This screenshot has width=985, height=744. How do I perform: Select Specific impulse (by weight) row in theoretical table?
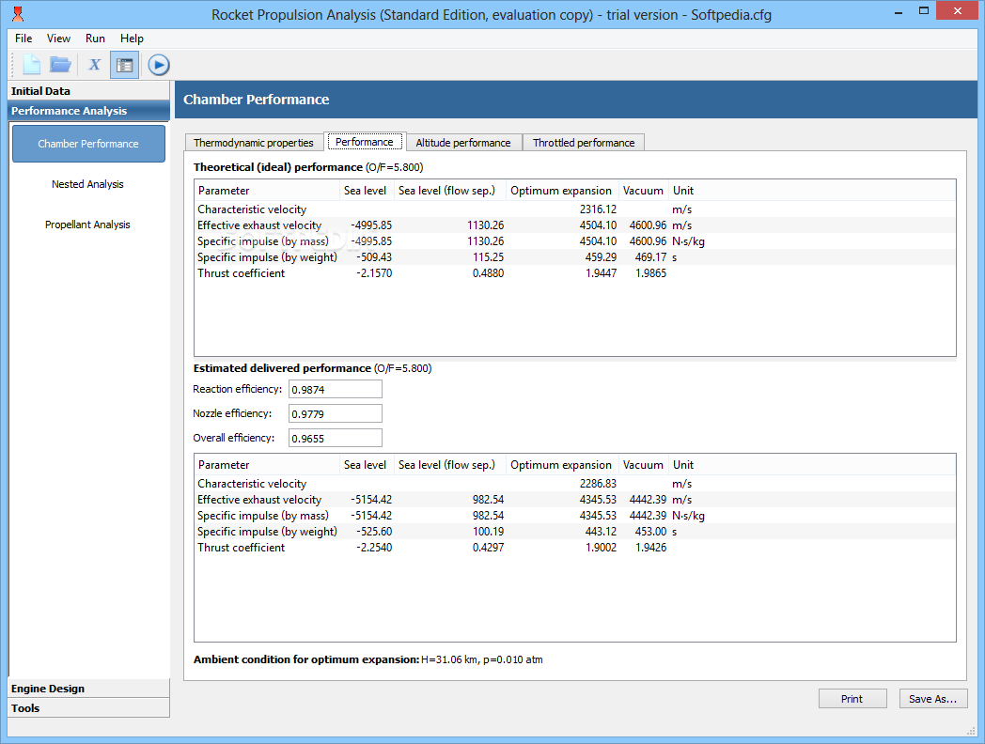pyautogui.click(x=575, y=257)
